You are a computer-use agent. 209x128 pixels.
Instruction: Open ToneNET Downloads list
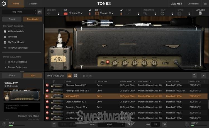coord(18,48)
